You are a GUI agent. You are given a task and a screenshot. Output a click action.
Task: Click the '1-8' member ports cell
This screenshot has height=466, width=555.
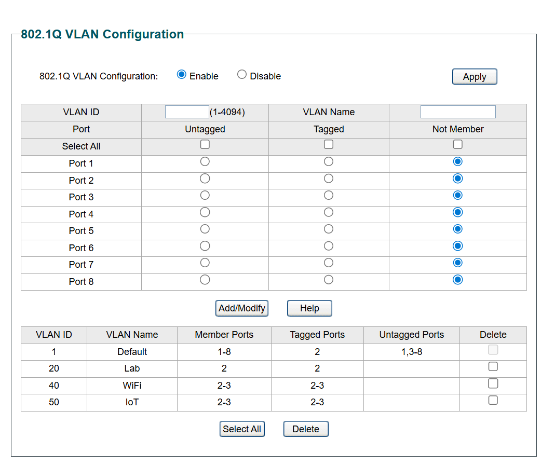(x=224, y=352)
